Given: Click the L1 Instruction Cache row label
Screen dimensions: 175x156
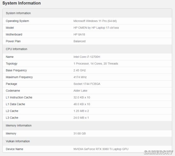Looking at the screenshot, I should click(19, 98).
